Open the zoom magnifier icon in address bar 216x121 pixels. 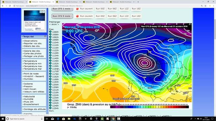tap(202, 6)
